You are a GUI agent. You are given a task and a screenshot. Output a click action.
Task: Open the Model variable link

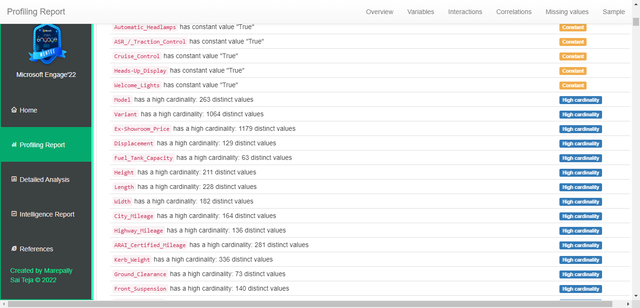[x=122, y=99]
